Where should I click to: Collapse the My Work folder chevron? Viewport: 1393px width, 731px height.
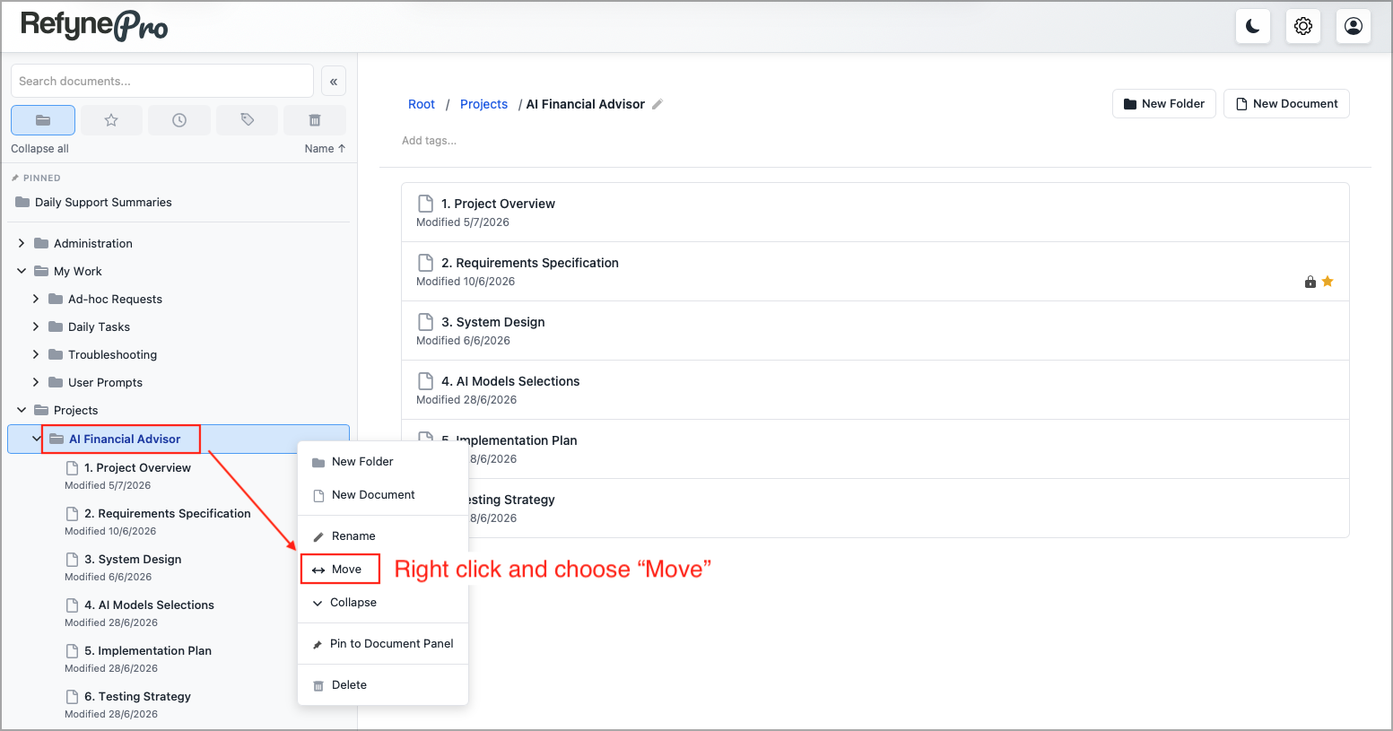pos(22,271)
